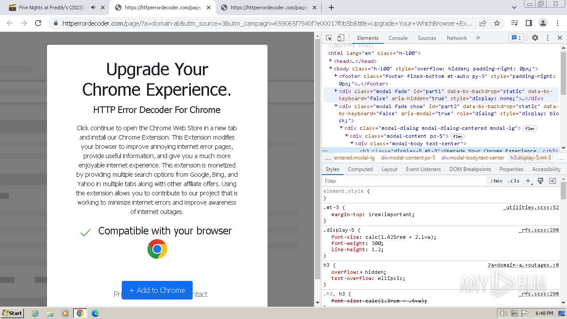
Task: Open _utilities.scss:52 source link
Action: (x=531, y=207)
